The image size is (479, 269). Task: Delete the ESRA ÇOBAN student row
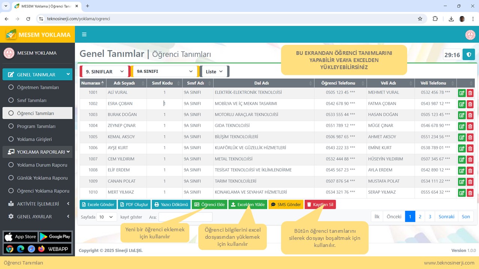(470, 104)
